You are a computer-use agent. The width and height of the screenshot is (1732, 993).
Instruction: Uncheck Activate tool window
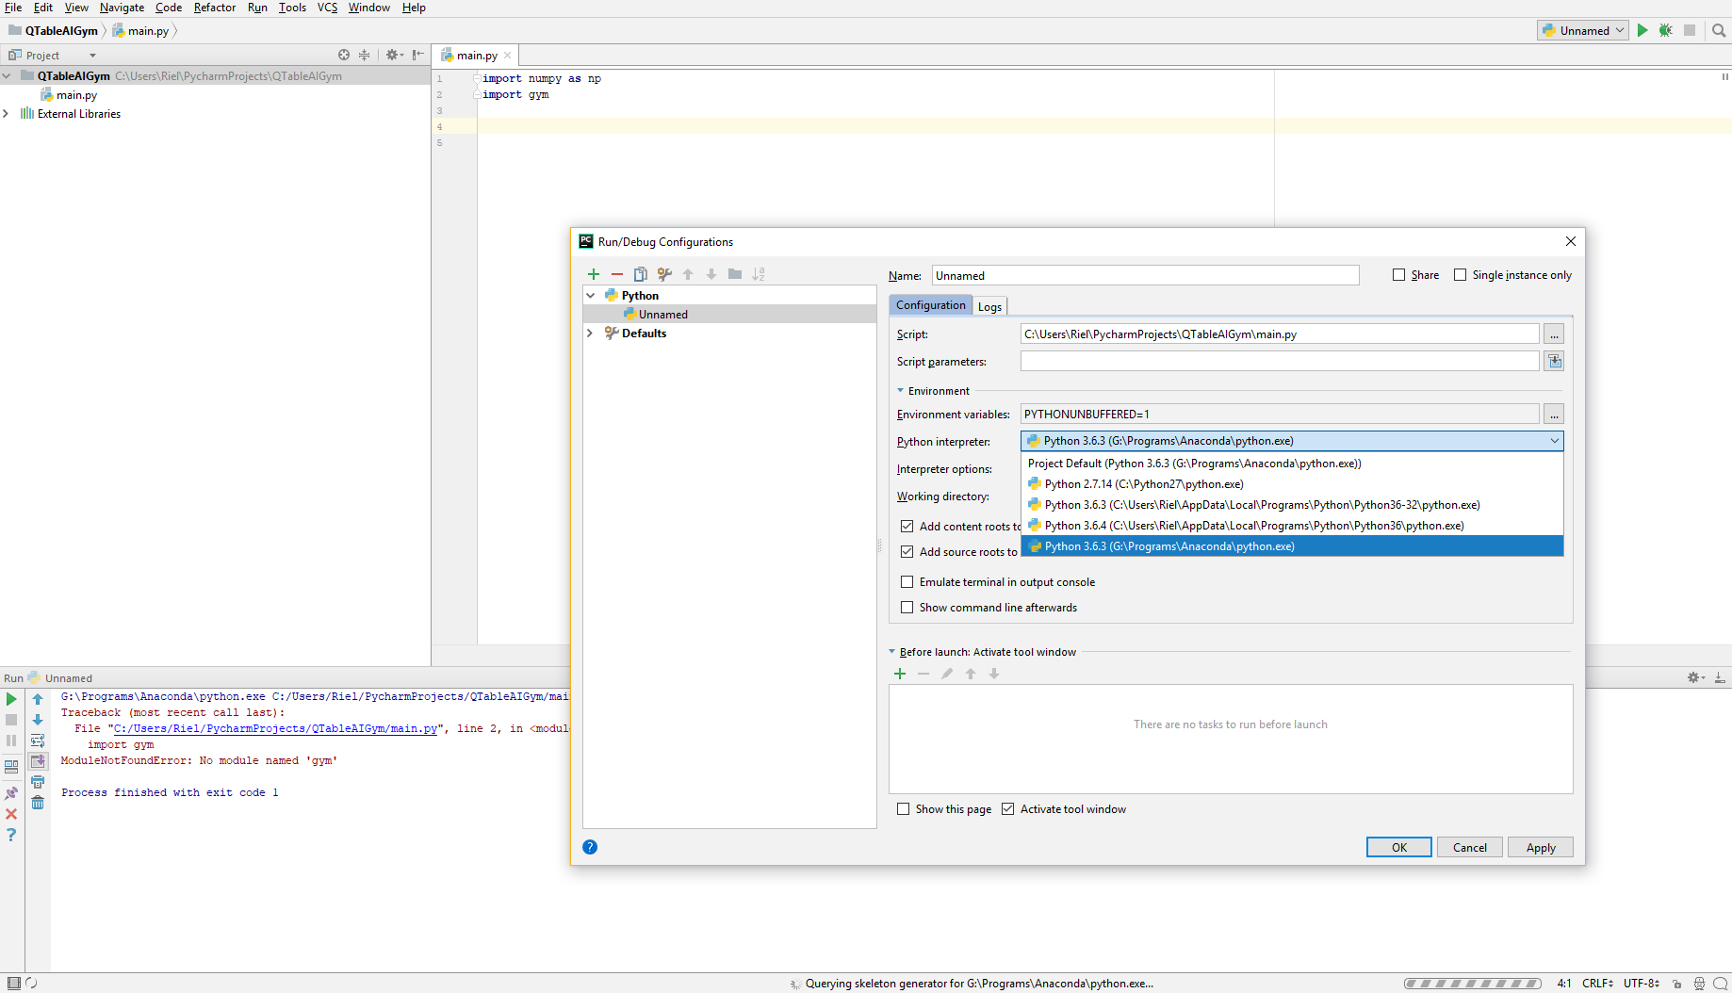click(x=1007, y=809)
